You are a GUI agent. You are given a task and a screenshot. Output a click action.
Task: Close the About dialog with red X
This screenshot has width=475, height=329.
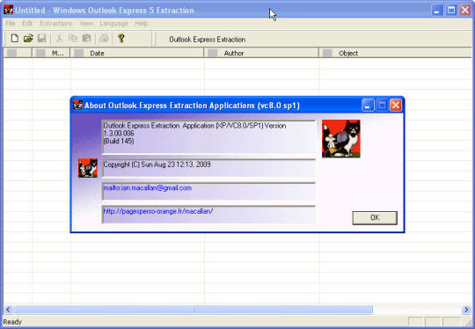pos(396,106)
